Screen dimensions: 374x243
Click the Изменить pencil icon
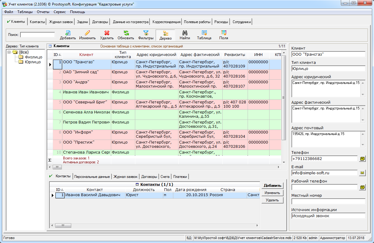(87, 33)
